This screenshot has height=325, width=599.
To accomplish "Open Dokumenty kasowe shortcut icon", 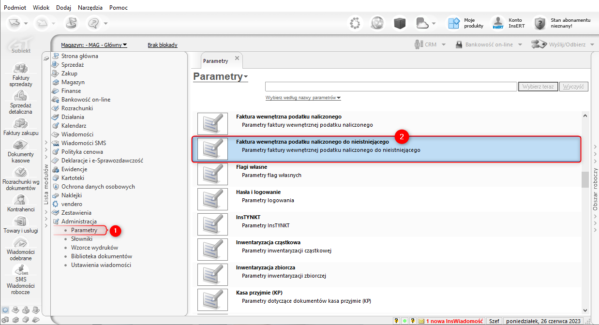I will coord(20,145).
